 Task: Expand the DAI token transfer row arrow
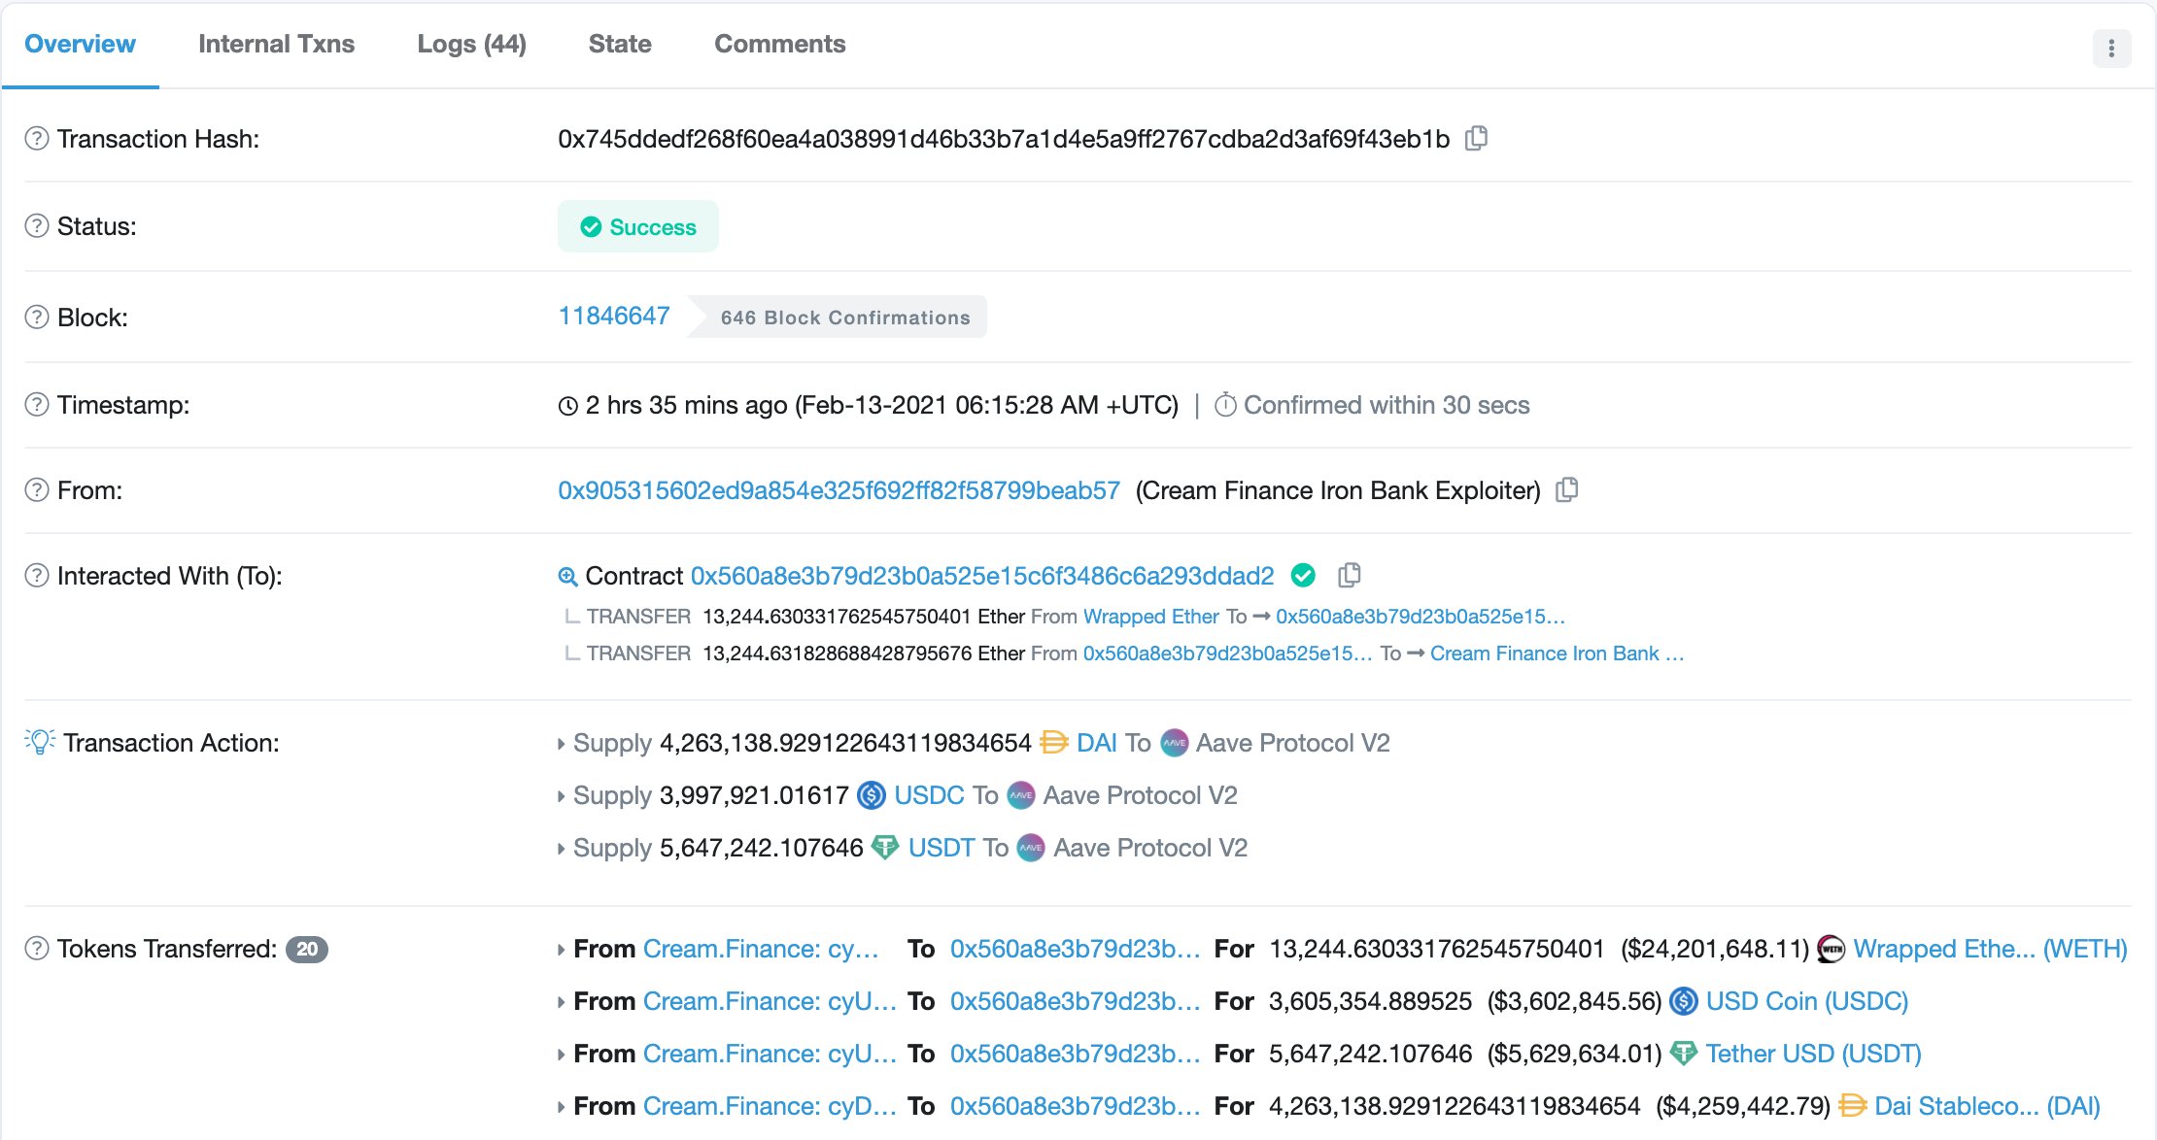tap(562, 1107)
